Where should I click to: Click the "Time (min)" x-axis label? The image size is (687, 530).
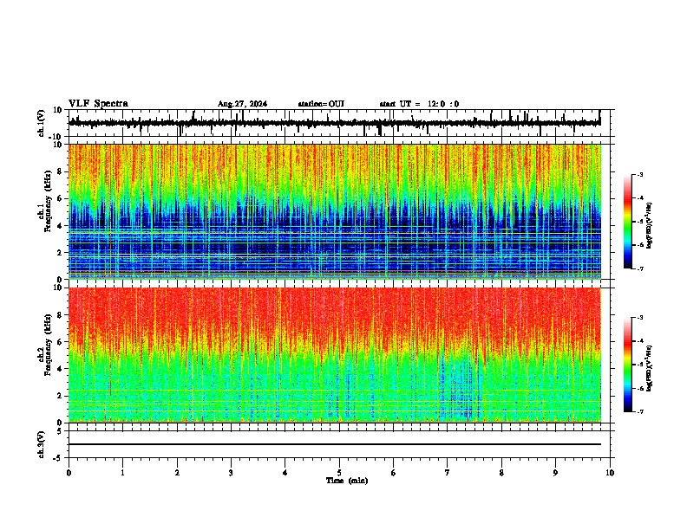[x=347, y=481]
